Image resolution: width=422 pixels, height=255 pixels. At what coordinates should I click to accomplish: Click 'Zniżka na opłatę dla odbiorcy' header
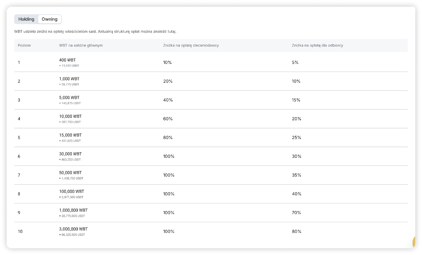coord(317,45)
